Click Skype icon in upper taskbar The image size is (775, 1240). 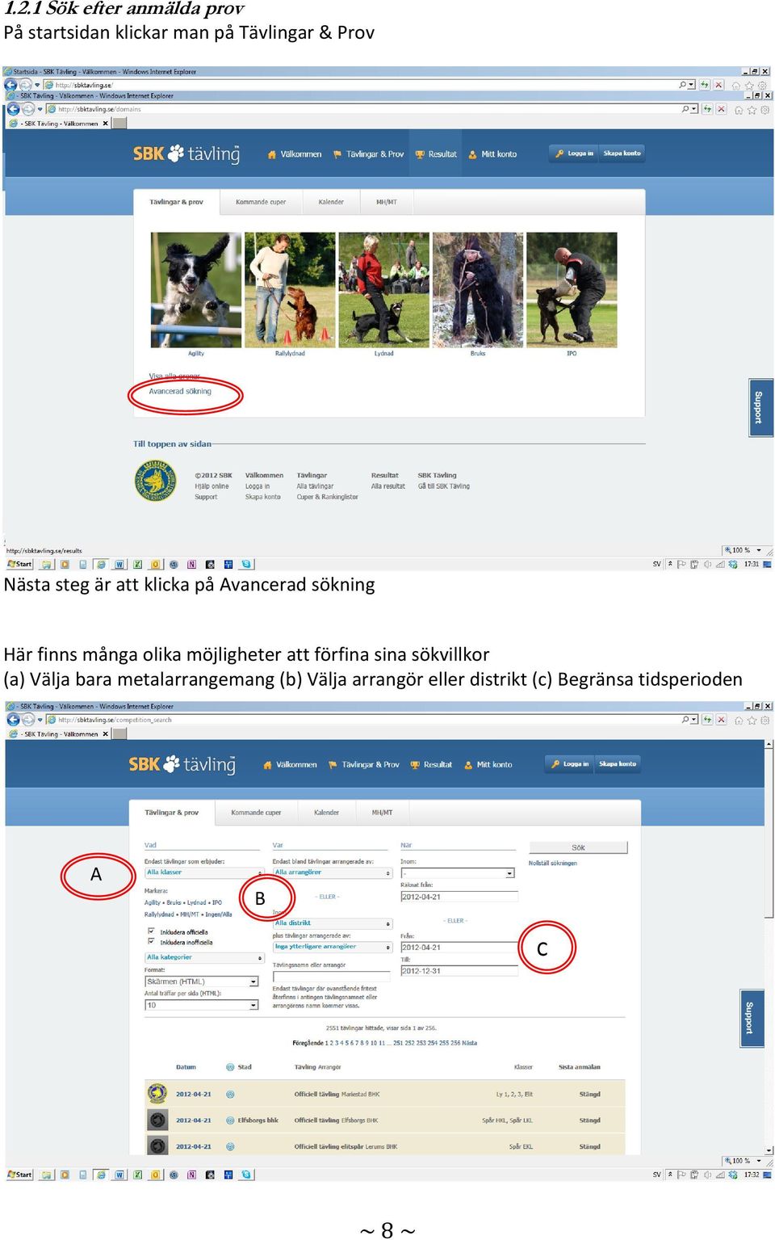click(246, 565)
